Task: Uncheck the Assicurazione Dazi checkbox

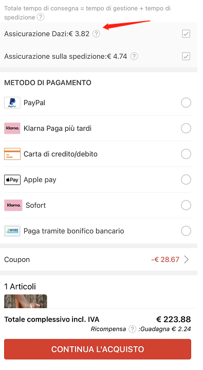Action: (186, 33)
